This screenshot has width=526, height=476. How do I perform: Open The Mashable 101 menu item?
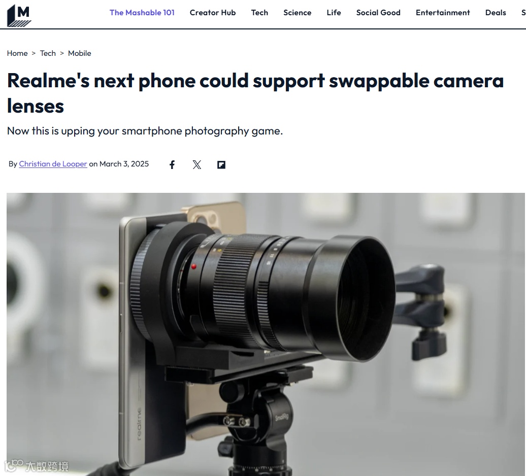pos(142,13)
